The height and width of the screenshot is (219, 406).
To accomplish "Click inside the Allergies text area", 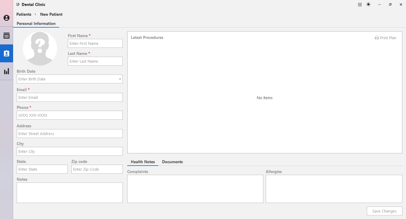I will 334,189.
